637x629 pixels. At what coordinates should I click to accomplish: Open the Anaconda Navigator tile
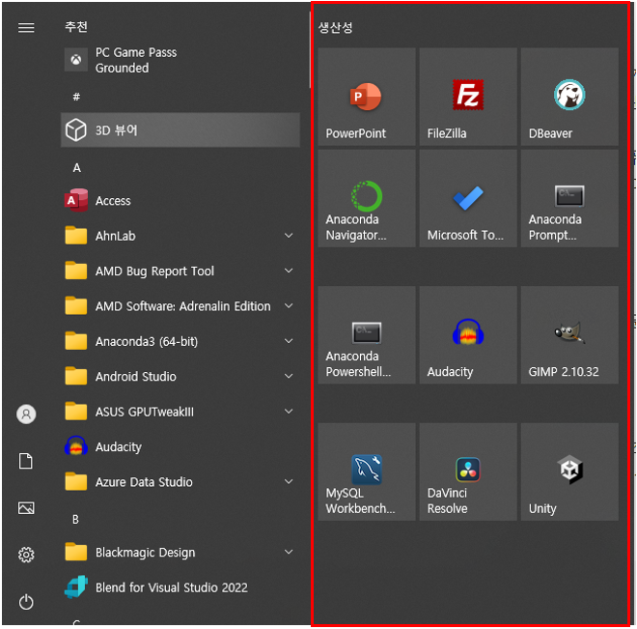pyautogui.click(x=367, y=198)
